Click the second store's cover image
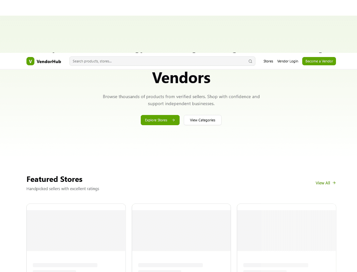Screen dimensions: 357x272 tap(181, 231)
